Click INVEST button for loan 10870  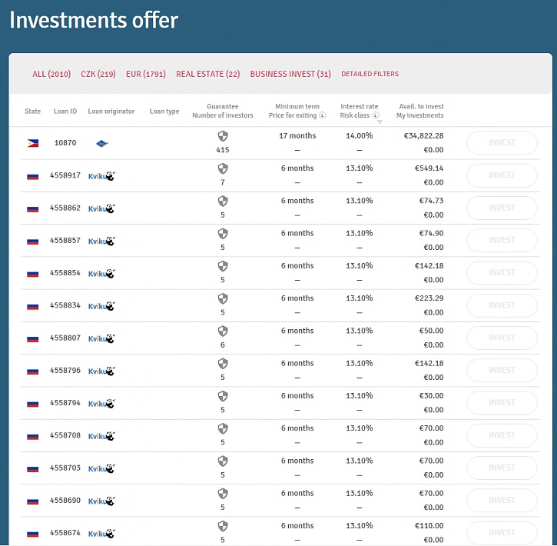pos(502,143)
